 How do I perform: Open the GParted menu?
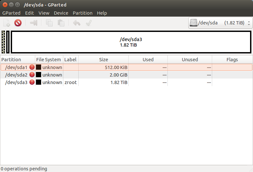click(x=11, y=13)
